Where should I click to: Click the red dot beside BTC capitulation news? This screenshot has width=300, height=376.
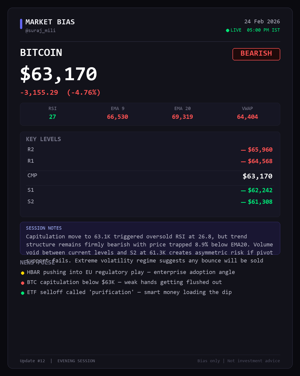click(22, 283)
